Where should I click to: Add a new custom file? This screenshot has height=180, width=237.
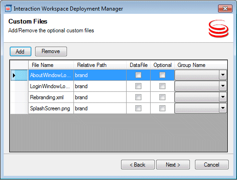click(20, 51)
